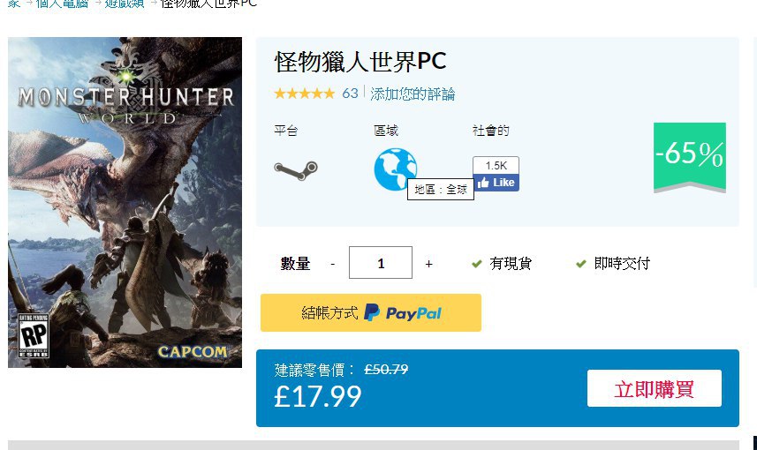
Task: Click the Capcom logo on cover
Action: click(193, 351)
